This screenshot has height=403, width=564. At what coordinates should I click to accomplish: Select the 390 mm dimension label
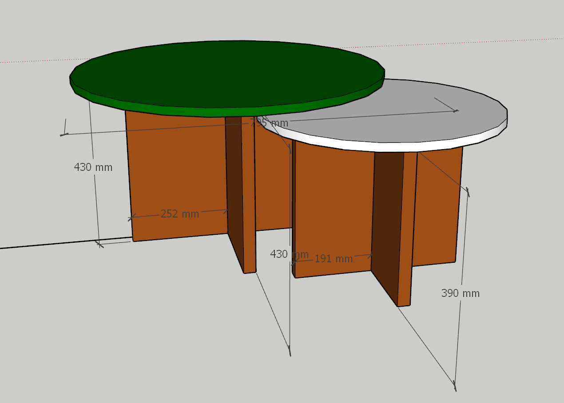pyautogui.click(x=460, y=293)
